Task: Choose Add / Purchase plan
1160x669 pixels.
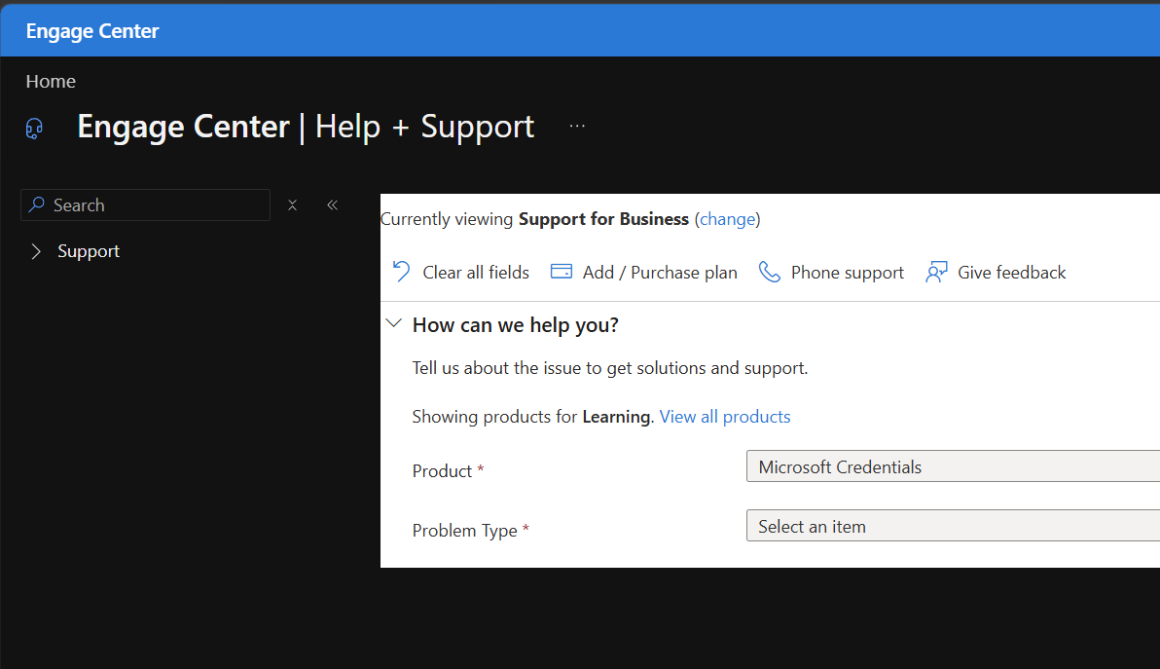Action: pos(660,273)
